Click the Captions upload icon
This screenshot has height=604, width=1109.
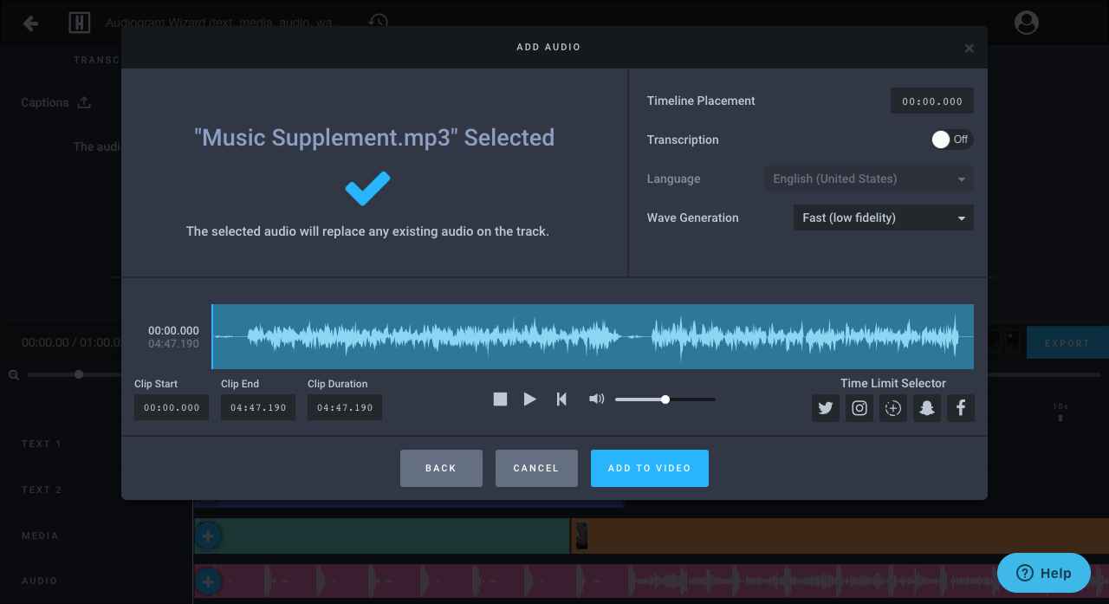(83, 102)
